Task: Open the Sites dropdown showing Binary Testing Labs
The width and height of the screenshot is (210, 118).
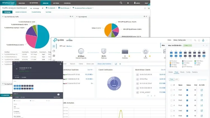Action: tap(182, 40)
